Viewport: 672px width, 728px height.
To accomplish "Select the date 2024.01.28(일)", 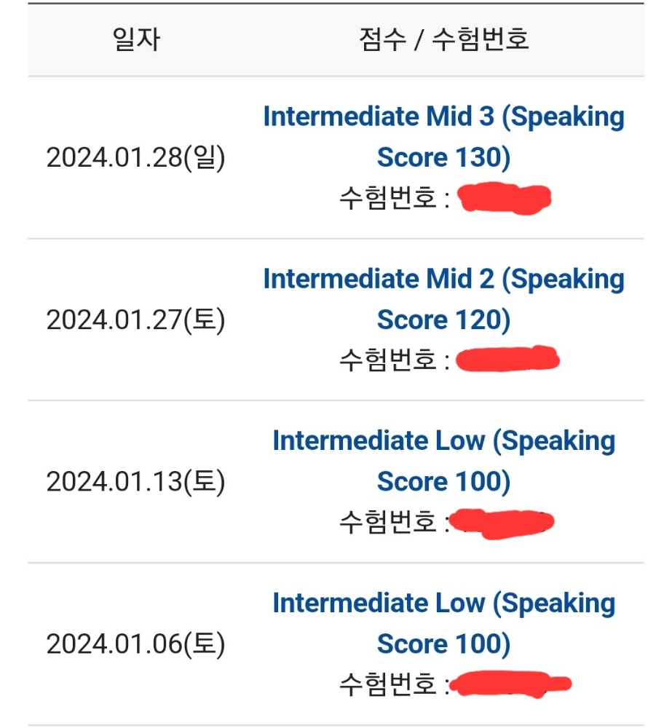I will click(x=135, y=157).
